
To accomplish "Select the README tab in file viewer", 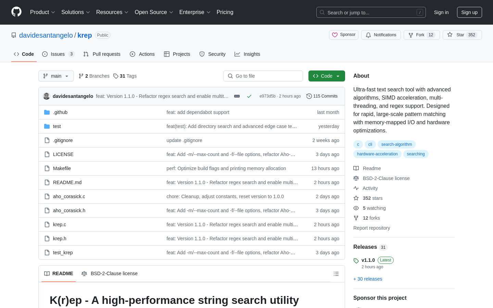I will coord(59,273).
